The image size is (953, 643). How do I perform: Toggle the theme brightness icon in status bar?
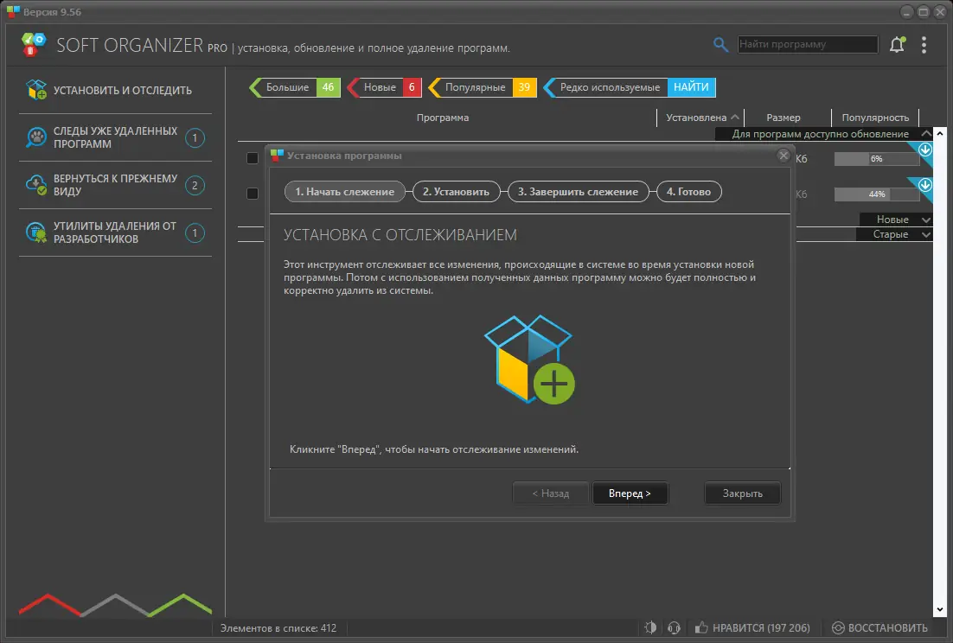click(x=650, y=627)
